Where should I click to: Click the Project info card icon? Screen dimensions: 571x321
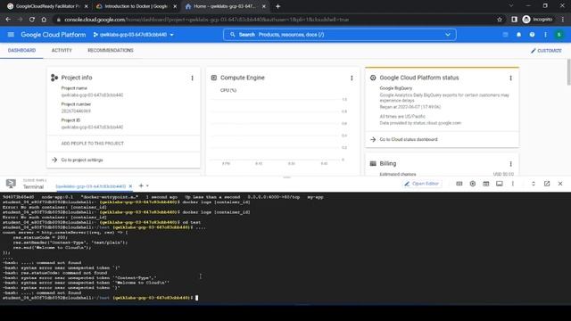pos(54,78)
